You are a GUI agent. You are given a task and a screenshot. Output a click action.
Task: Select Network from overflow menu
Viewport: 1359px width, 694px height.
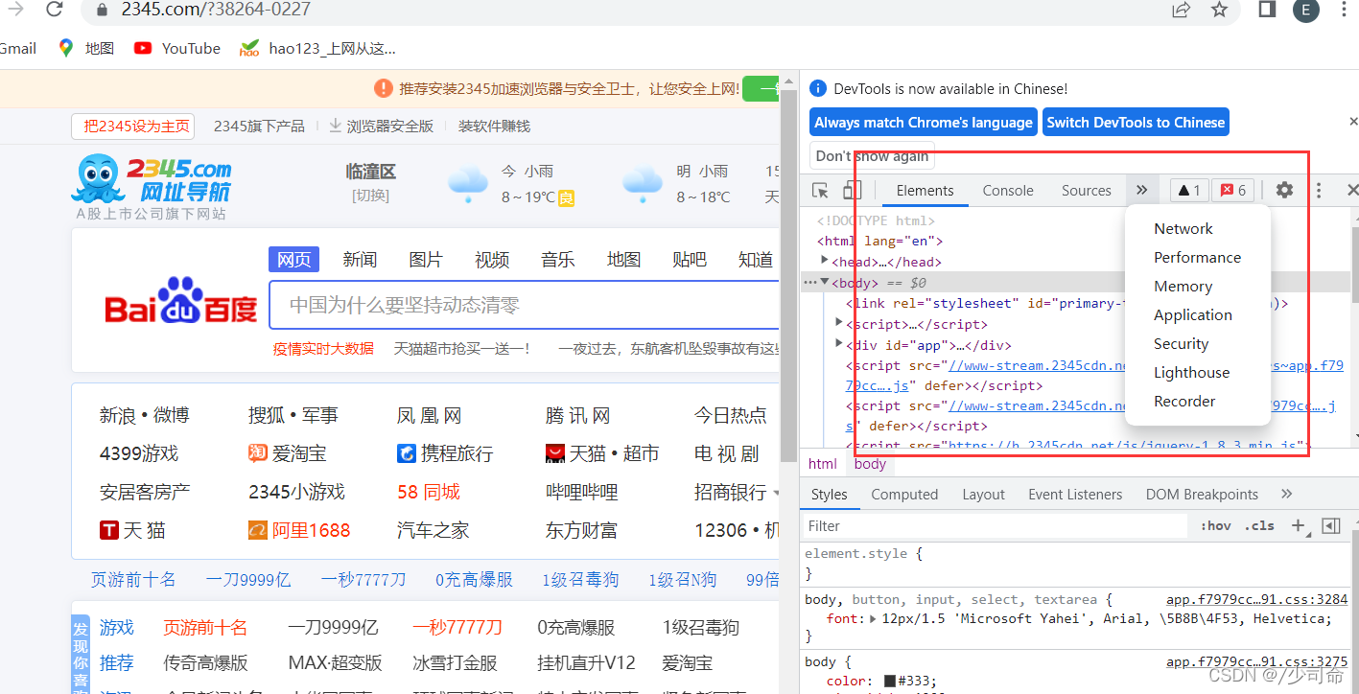point(1183,228)
